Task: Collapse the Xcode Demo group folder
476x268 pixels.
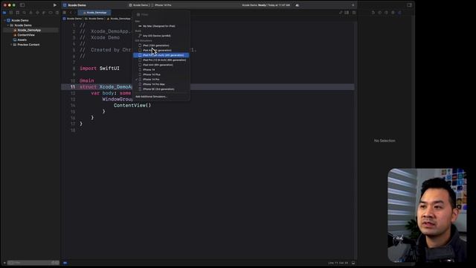Action: pyautogui.click(x=8, y=25)
